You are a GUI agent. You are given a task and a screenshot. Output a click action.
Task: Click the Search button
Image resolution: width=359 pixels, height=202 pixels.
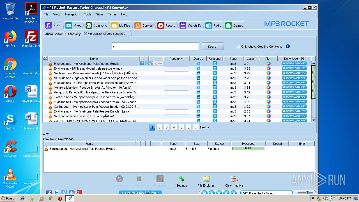coord(213,46)
